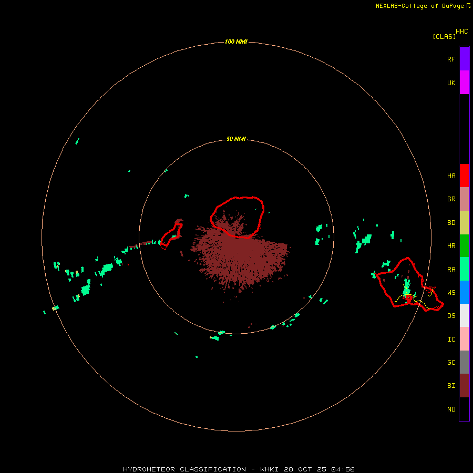Screen dimensions: 473x473
Task: Click the HA red legend swatch
Action: point(464,176)
